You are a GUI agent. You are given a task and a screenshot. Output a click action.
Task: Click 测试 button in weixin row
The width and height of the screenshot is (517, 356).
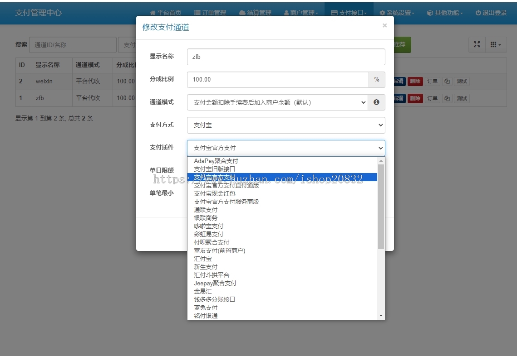462,81
